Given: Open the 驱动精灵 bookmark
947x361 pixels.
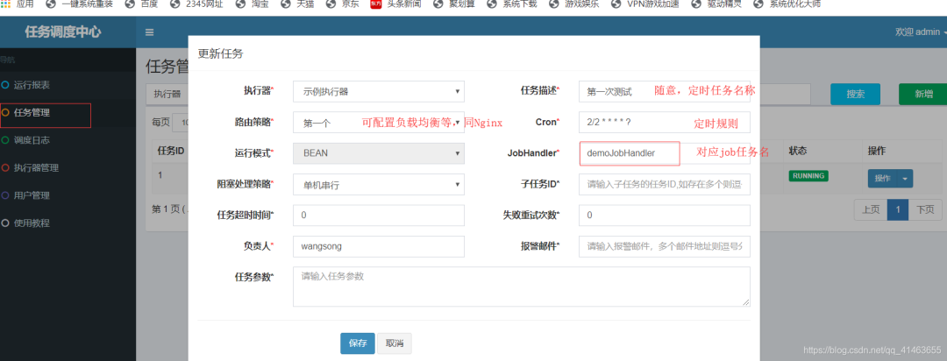Looking at the screenshot, I should (718, 4).
